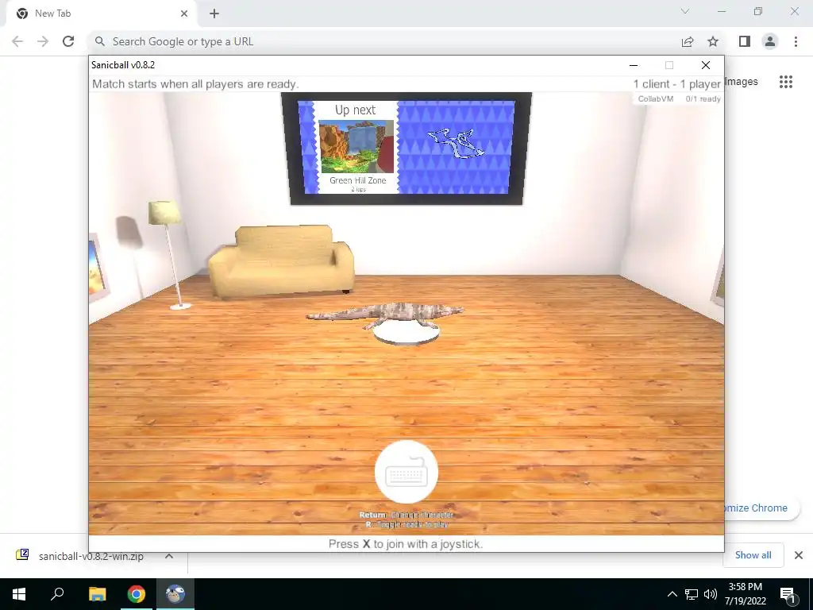The image size is (813, 610).
Task: Open volume control in tray
Action: click(x=710, y=594)
